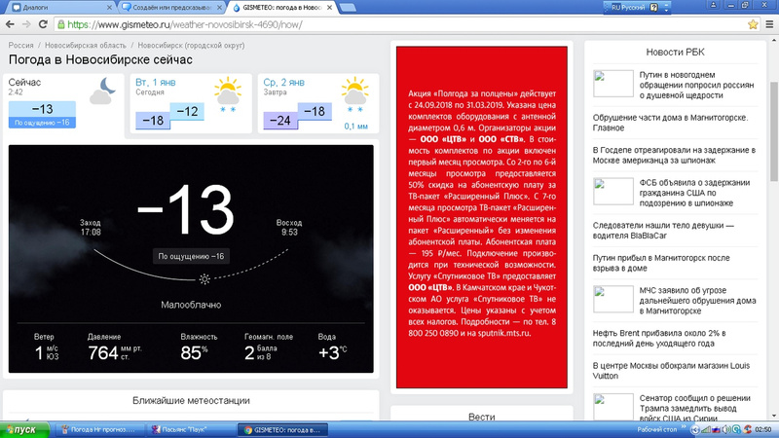Open the Вт, 1 янв forecast
Viewport: 779px width, 438px height.
click(190, 103)
